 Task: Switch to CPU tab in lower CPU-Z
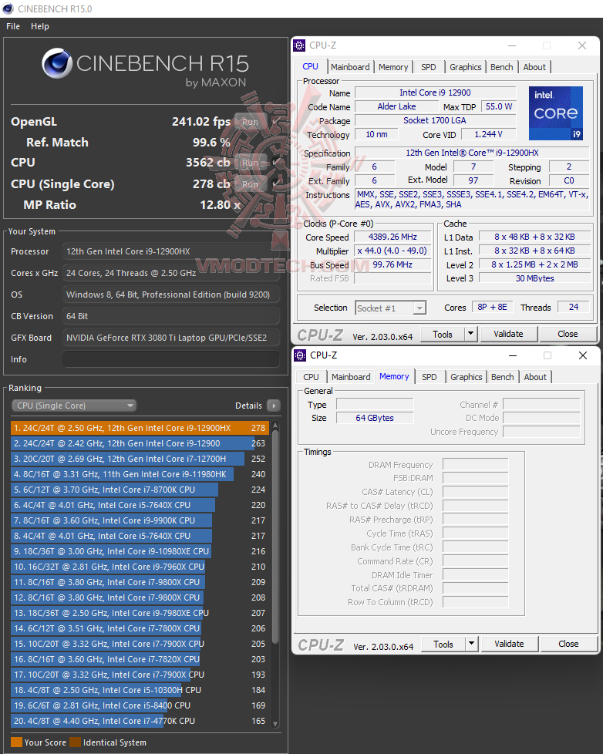[311, 377]
